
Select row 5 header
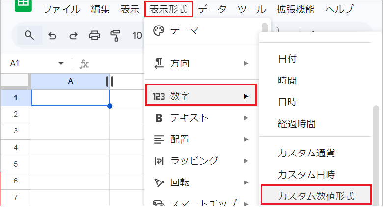coord(16,164)
